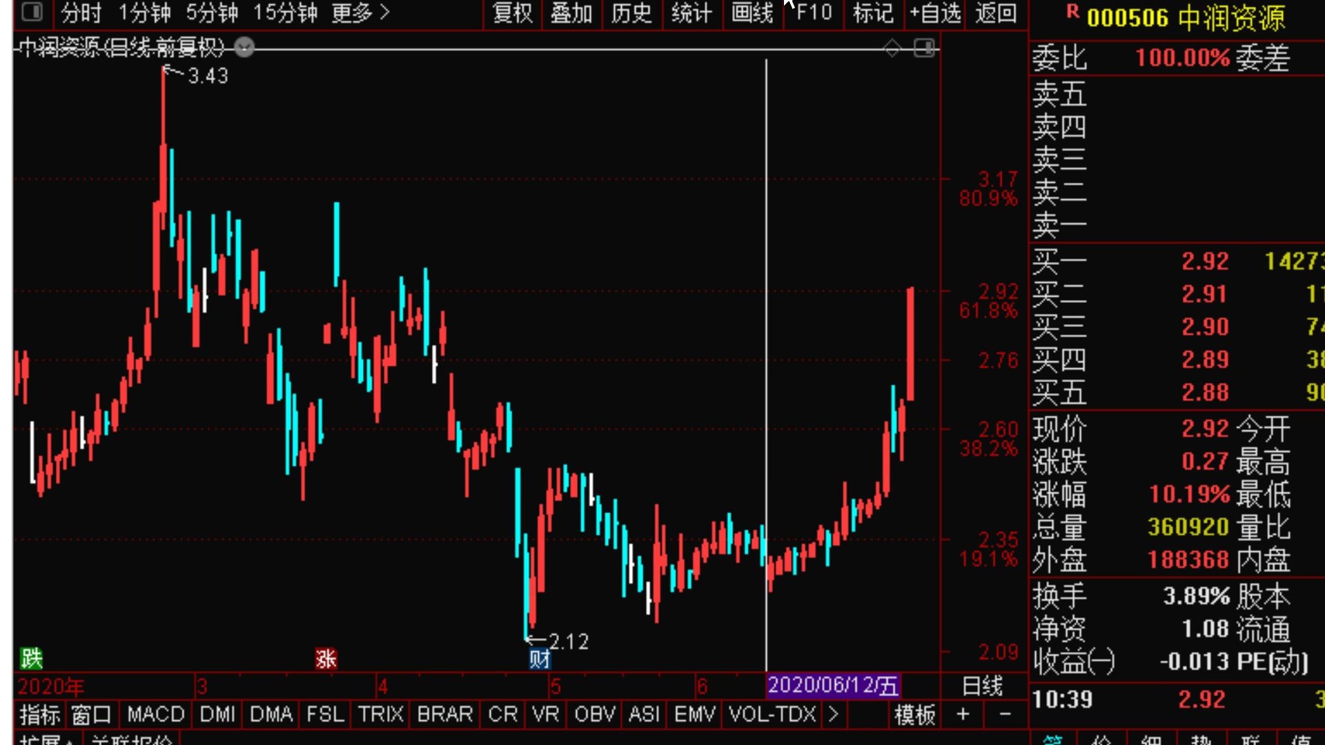
Task: Click the 000506 中润资源 stock title
Action: pyautogui.click(x=1186, y=18)
